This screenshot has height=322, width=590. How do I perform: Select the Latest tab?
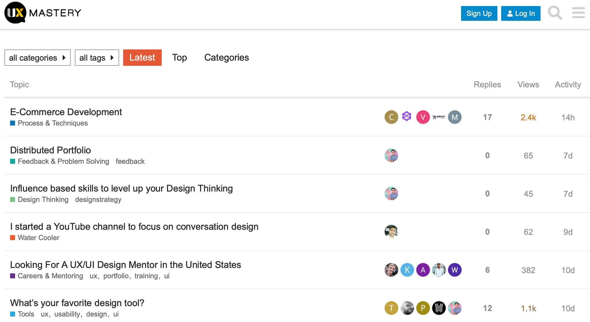tap(142, 57)
